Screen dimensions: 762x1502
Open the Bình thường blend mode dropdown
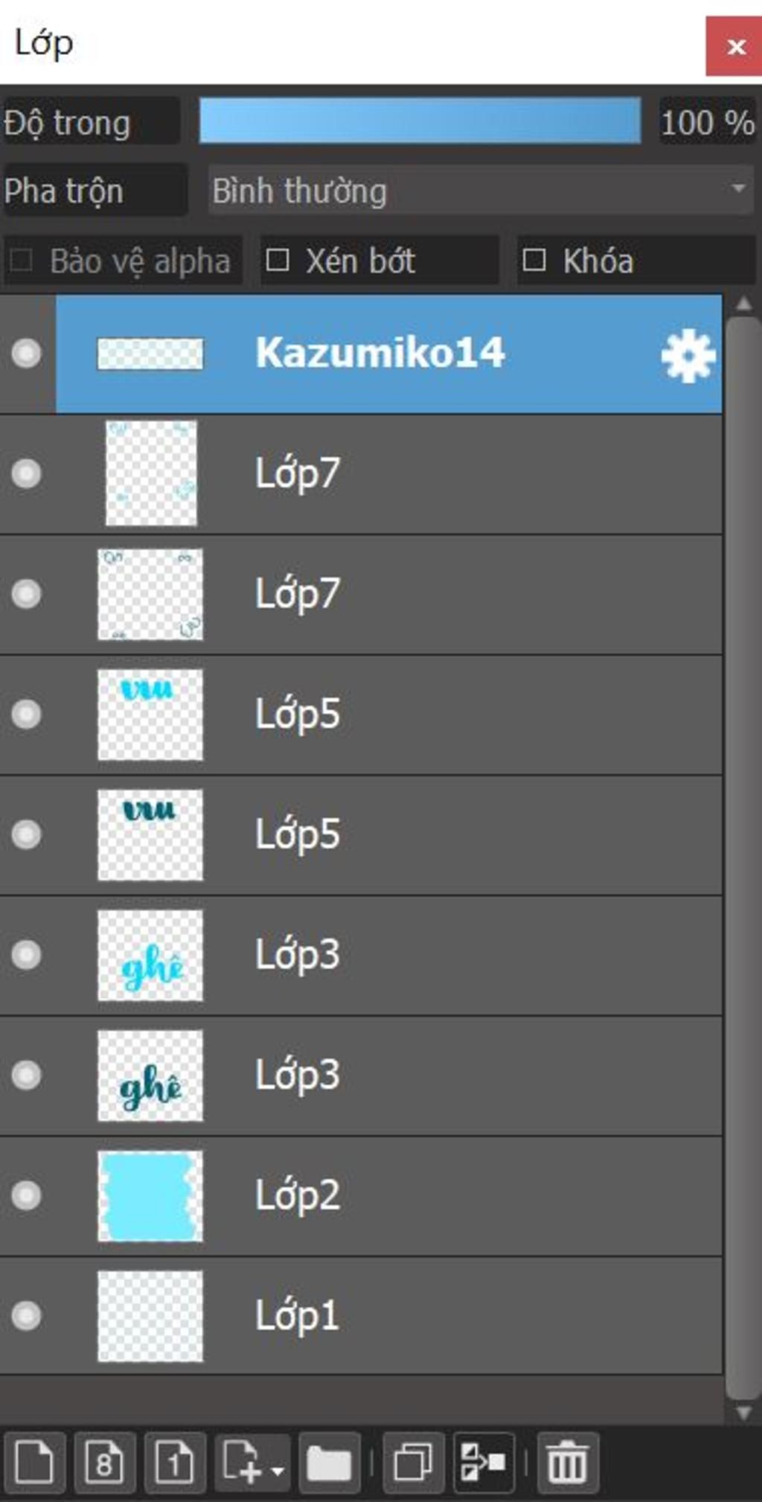coord(481,191)
